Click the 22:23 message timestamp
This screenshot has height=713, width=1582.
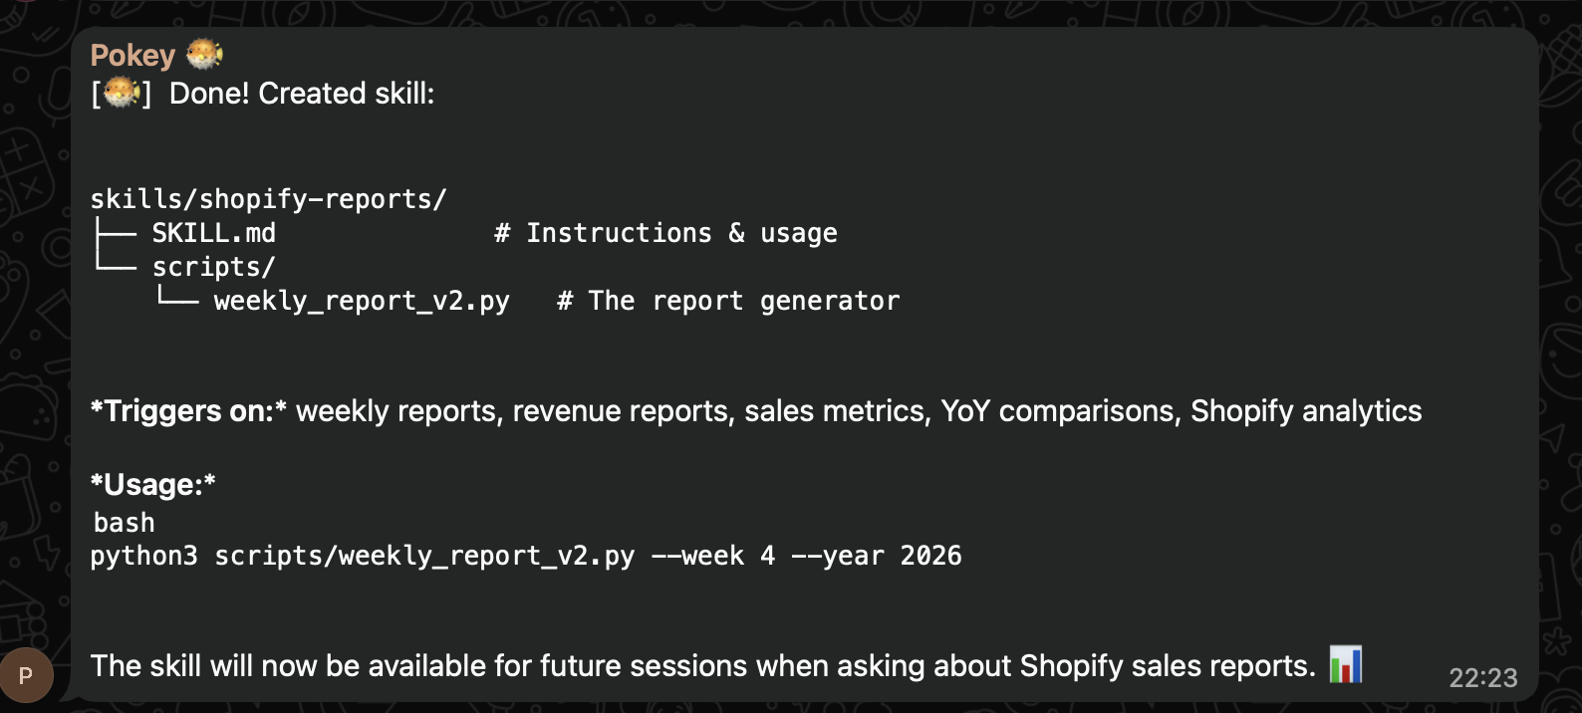1482,678
